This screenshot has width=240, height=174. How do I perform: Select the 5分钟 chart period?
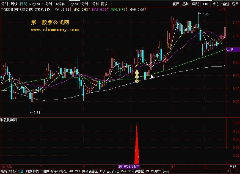[84, 4]
